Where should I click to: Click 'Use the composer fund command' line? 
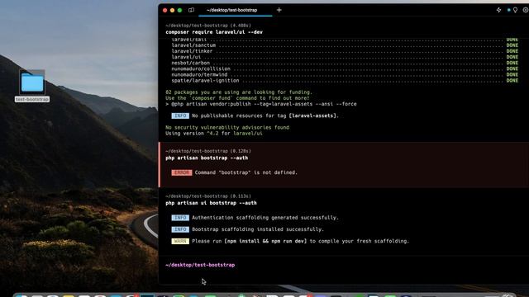pos(237,98)
